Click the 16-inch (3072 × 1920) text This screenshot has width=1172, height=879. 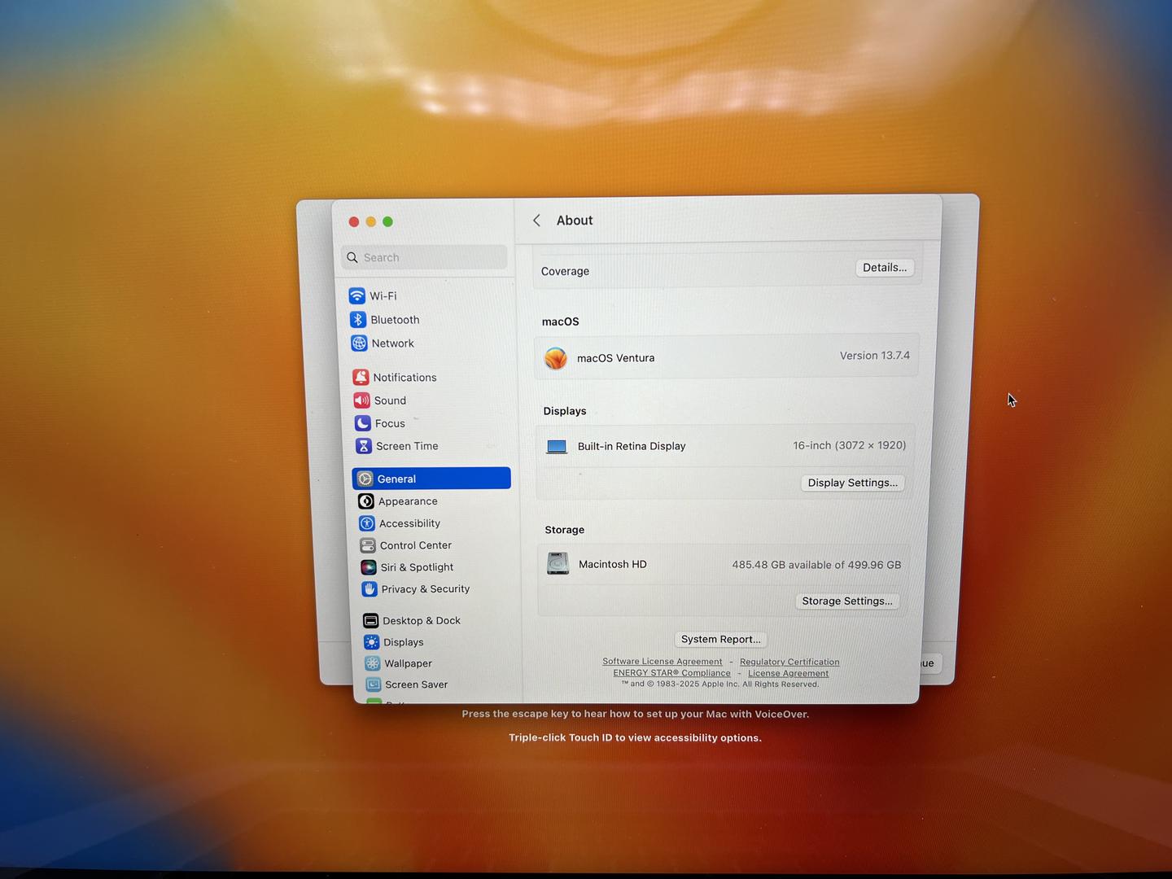pyautogui.click(x=849, y=445)
